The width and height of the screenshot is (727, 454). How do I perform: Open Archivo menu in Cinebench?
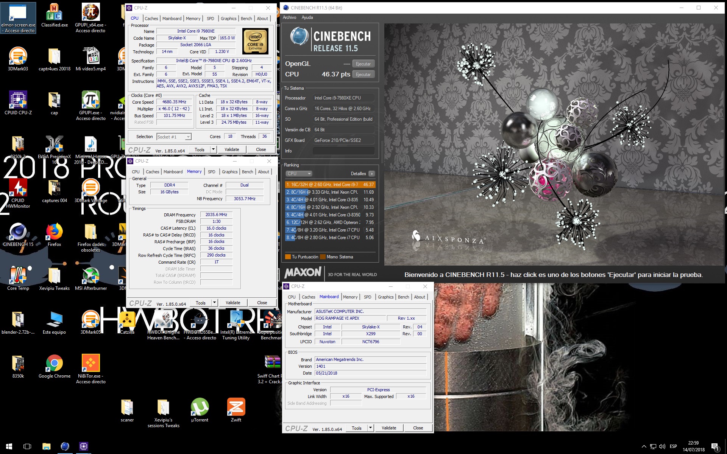(290, 17)
